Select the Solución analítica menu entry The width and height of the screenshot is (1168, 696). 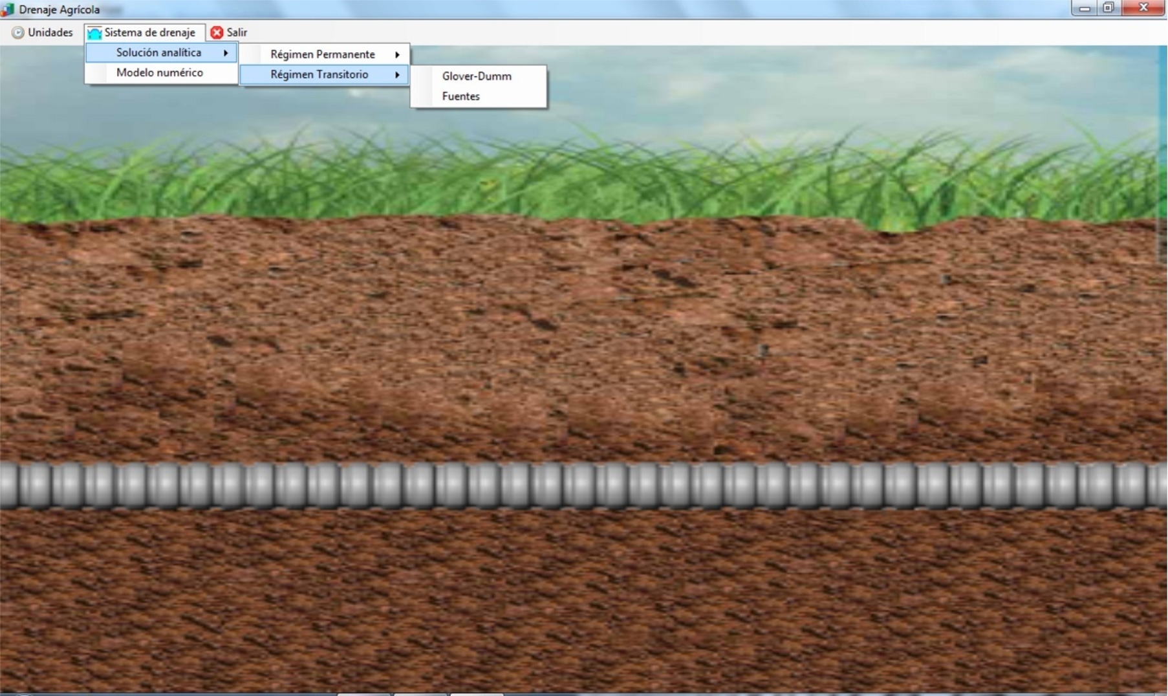tap(158, 53)
